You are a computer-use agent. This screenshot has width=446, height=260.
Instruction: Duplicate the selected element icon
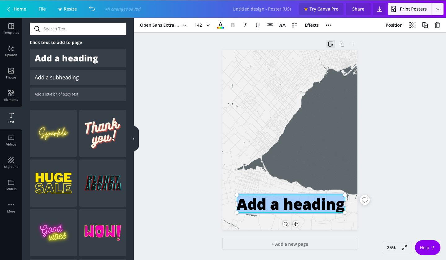pos(425,25)
